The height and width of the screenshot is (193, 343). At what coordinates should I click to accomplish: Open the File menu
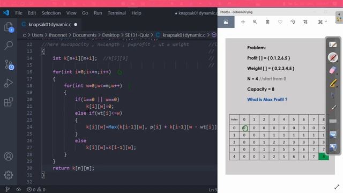tap(19, 13)
